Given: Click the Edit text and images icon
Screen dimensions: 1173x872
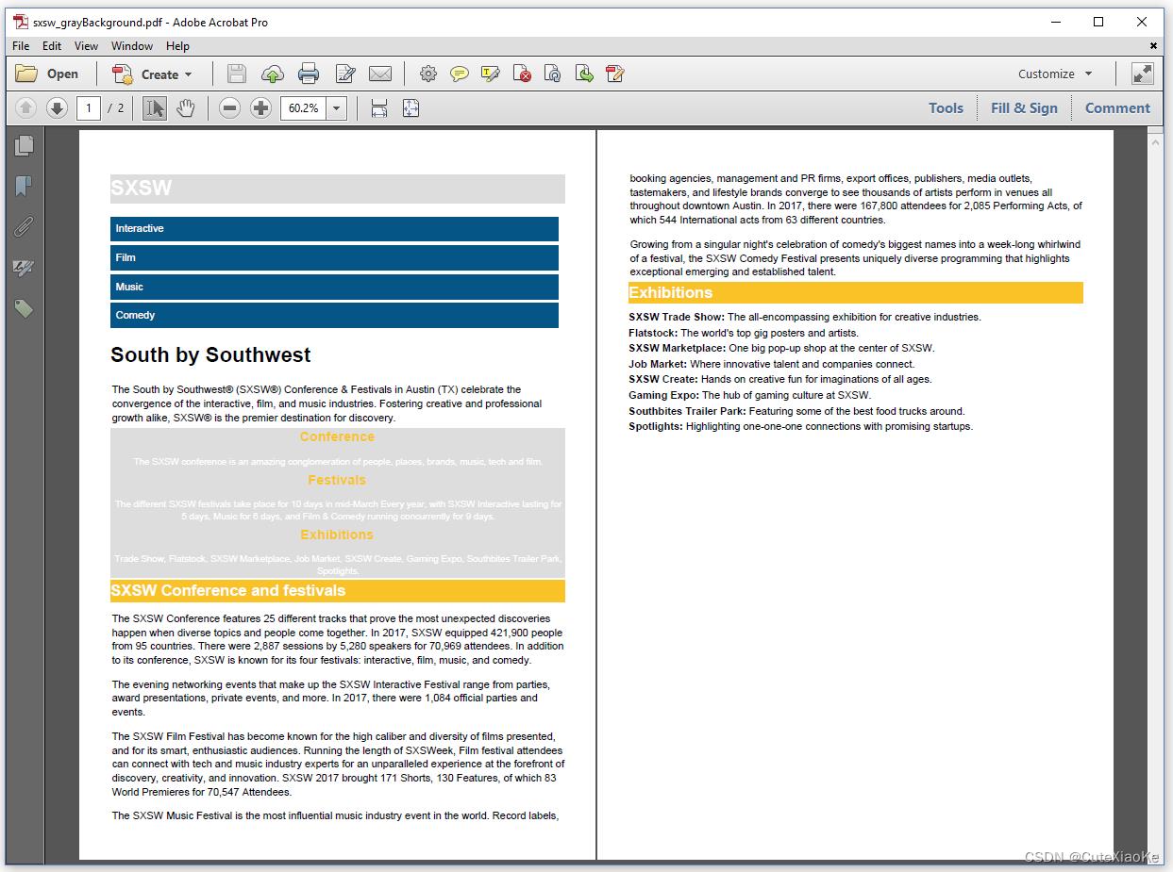Looking at the screenshot, I should click(345, 74).
